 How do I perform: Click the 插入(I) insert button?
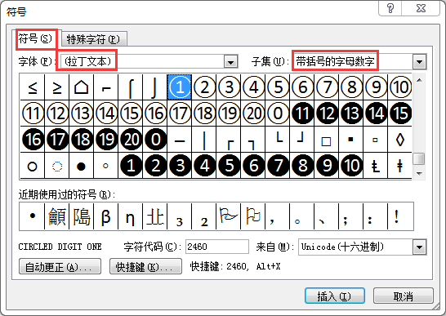335,296
